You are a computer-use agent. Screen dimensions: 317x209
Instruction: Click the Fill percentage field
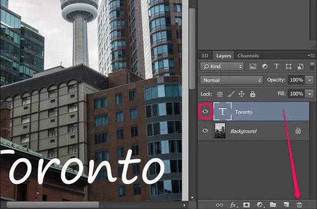pyautogui.click(x=296, y=94)
